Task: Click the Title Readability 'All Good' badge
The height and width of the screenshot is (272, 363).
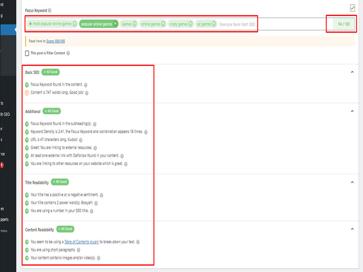Action: pos(60,182)
